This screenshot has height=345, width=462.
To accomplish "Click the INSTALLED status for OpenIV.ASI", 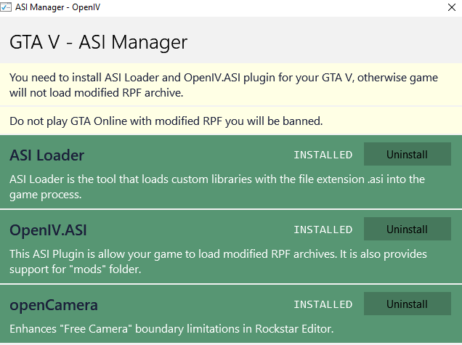I will click(x=323, y=230).
